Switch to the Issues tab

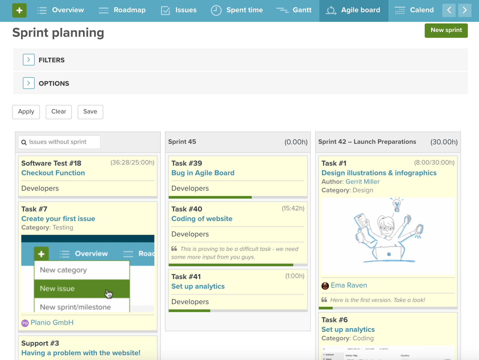[179, 10]
